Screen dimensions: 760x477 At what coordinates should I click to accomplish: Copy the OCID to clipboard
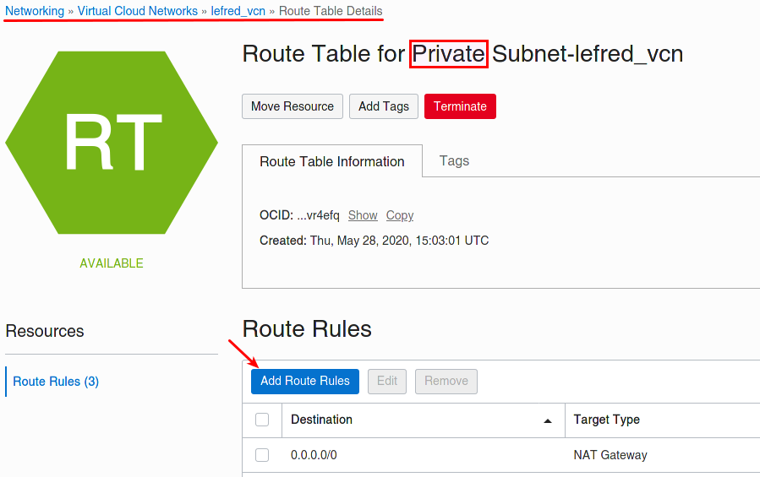(399, 215)
